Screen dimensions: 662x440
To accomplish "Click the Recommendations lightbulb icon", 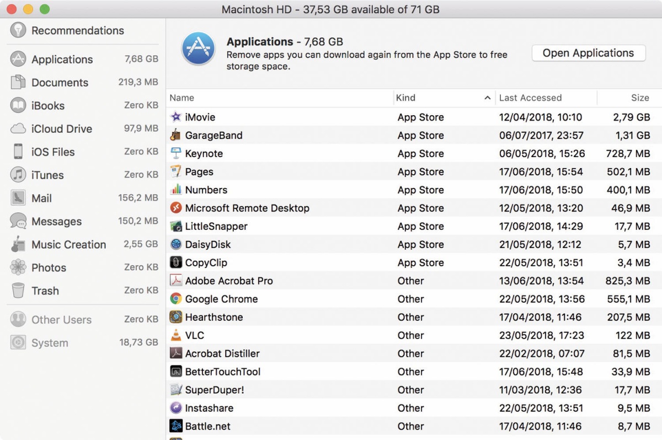I will click(x=18, y=30).
